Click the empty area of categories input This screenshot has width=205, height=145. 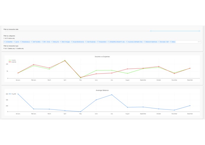[186, 42]
